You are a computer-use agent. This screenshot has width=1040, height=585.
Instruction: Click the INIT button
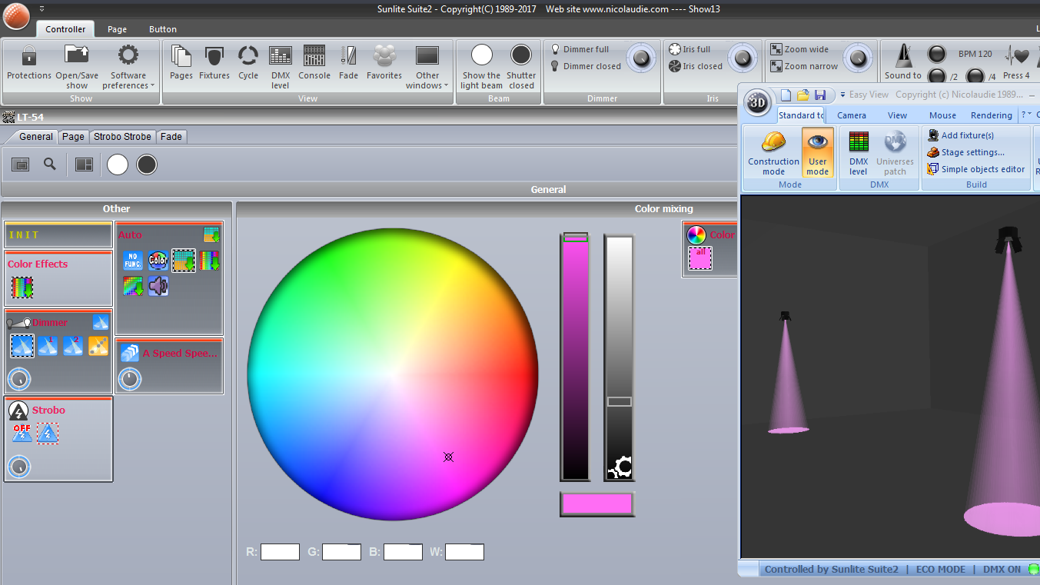click(x=58, y=235)
